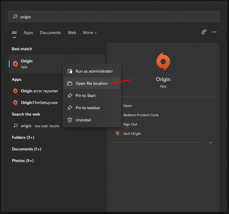Expand the 'Documents (1+)' results group
Screen dimensions: 229x214
tap(26, 149)
